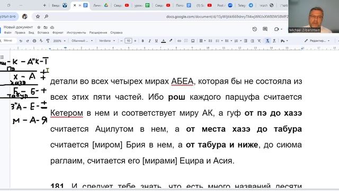The height and width of the screenshot is (191, 339).
Task: Clear formatting icon in toolbar
Action: tap(259, 41)
